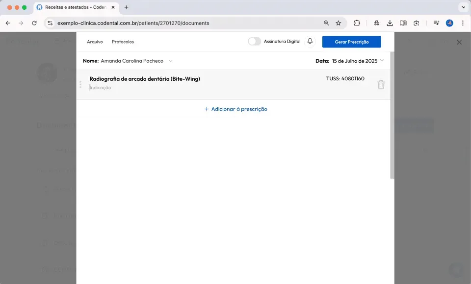Screen dimensions: 471x284
Task: Open browser downloads
Action: coord(390,23)
